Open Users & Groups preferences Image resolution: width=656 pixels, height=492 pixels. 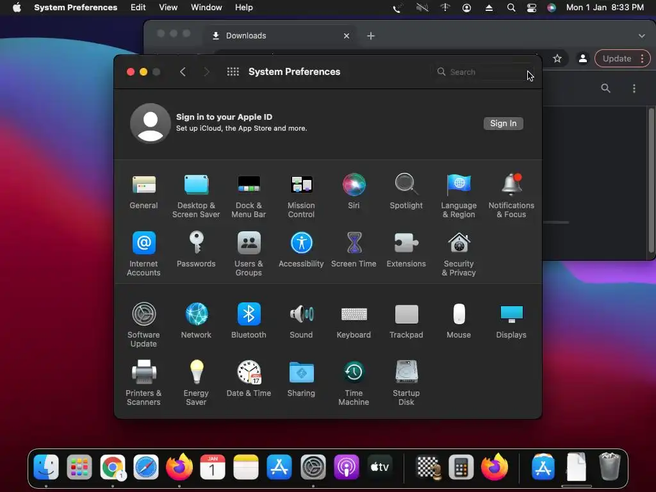pos(249,254)
